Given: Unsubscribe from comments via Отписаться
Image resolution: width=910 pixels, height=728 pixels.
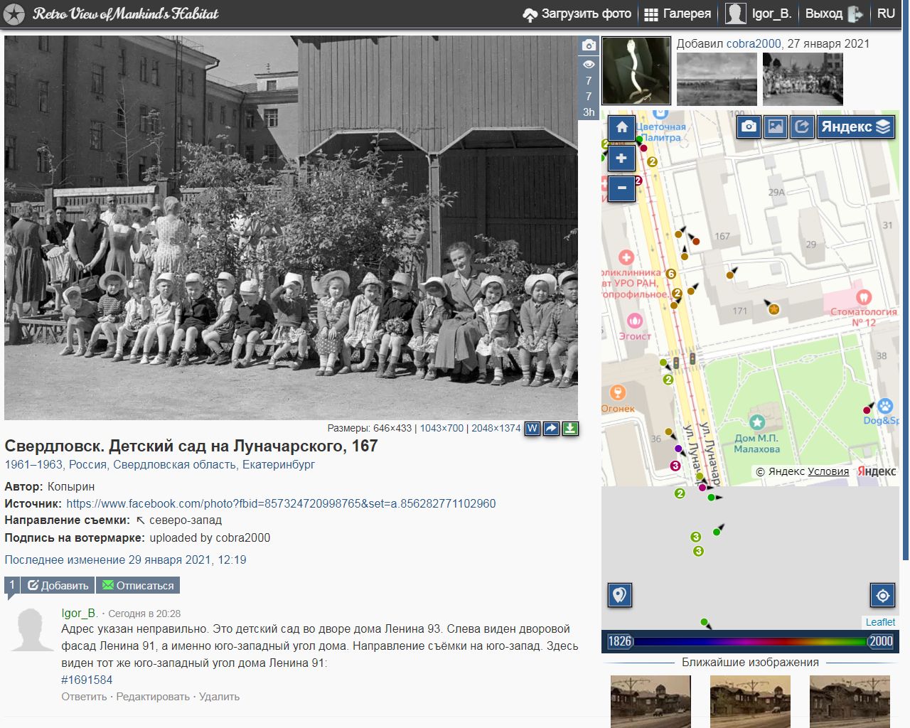Looking at the screenshot, I should click(x=138, y=586).
